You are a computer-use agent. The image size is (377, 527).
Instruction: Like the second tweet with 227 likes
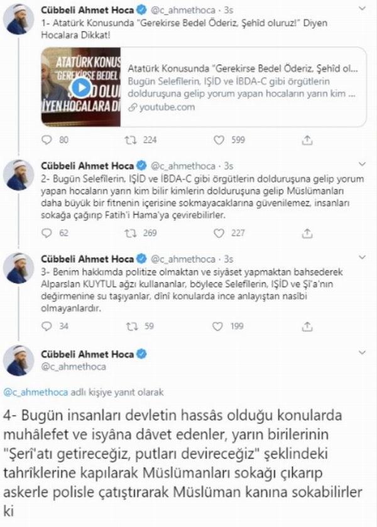point(219,233)
